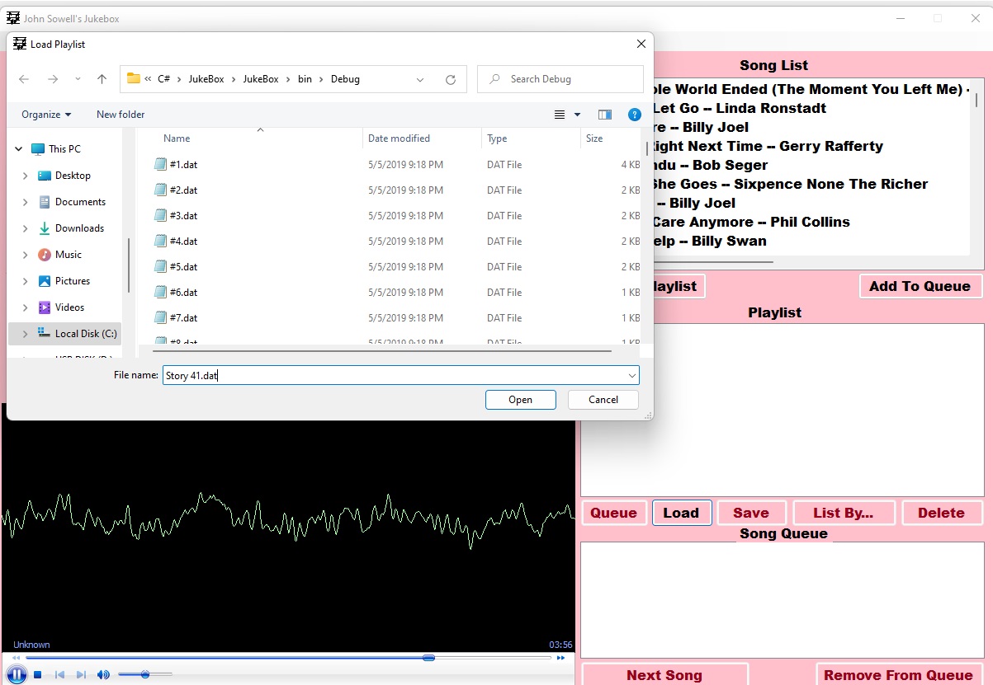The width and height of the screenshot is (993, 685).
Task: Mute the player volume speaker icon
Action: 103,675
